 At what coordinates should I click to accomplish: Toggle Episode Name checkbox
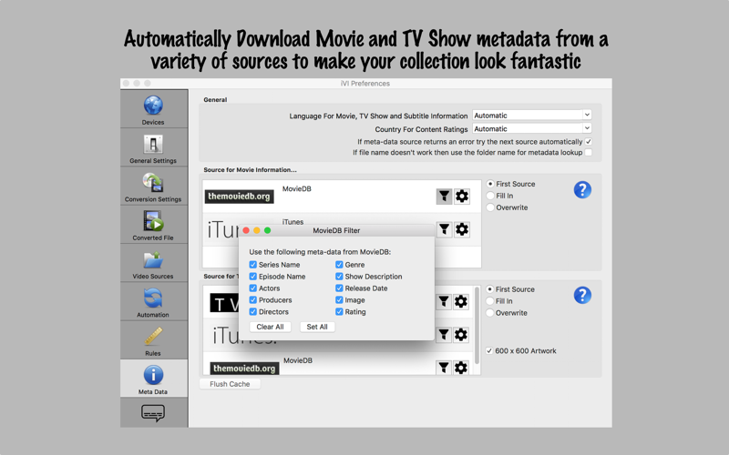click(x=253, y=277)
